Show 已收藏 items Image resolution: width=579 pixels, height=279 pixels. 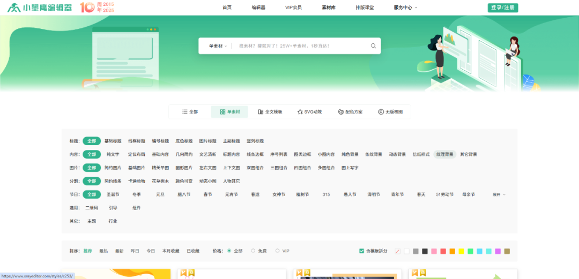(x=193, y=251)
